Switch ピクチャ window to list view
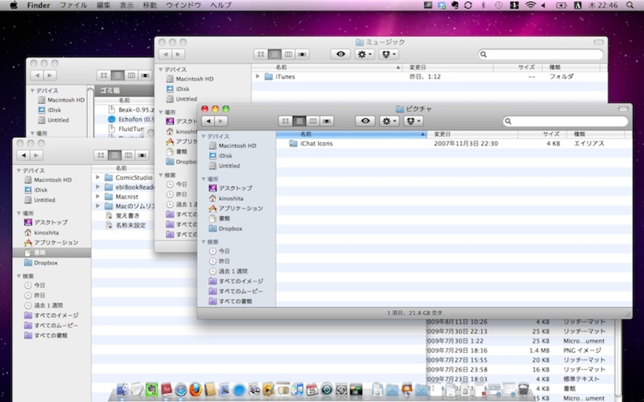Viewport: 644px width, 402px height. click(299, 122)
